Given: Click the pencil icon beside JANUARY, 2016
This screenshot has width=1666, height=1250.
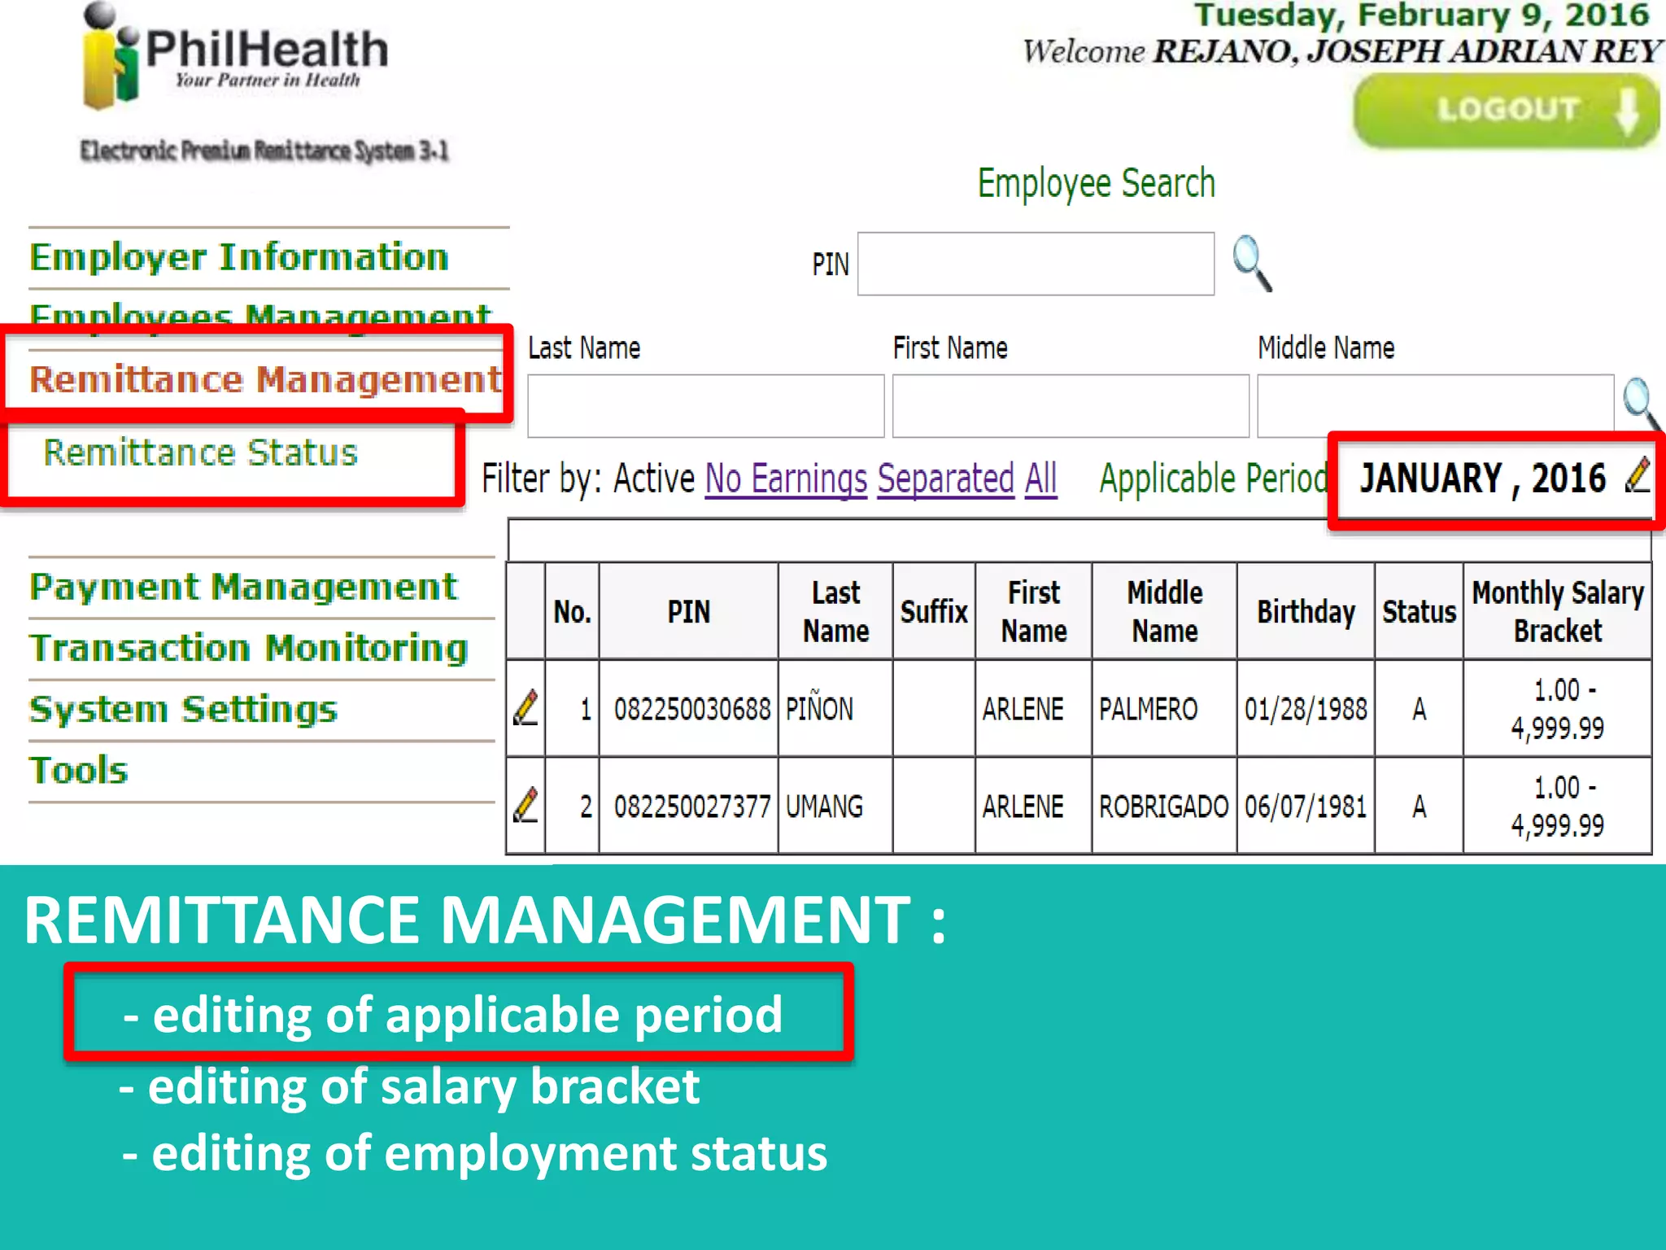Looking at the screenshot, I should click(1638, 475).
